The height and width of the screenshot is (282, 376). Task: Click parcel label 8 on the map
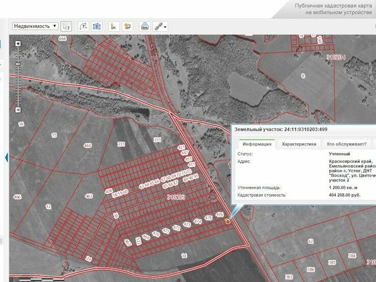303,75
